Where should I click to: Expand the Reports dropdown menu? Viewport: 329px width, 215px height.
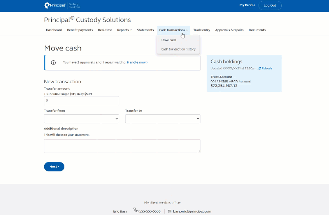pyautogui.click(x=124, y=30)
